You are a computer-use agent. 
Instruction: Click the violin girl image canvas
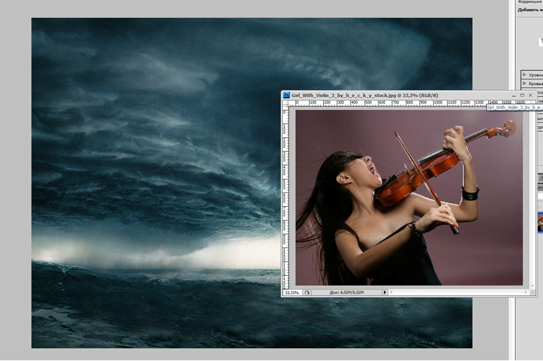(409, 197)
